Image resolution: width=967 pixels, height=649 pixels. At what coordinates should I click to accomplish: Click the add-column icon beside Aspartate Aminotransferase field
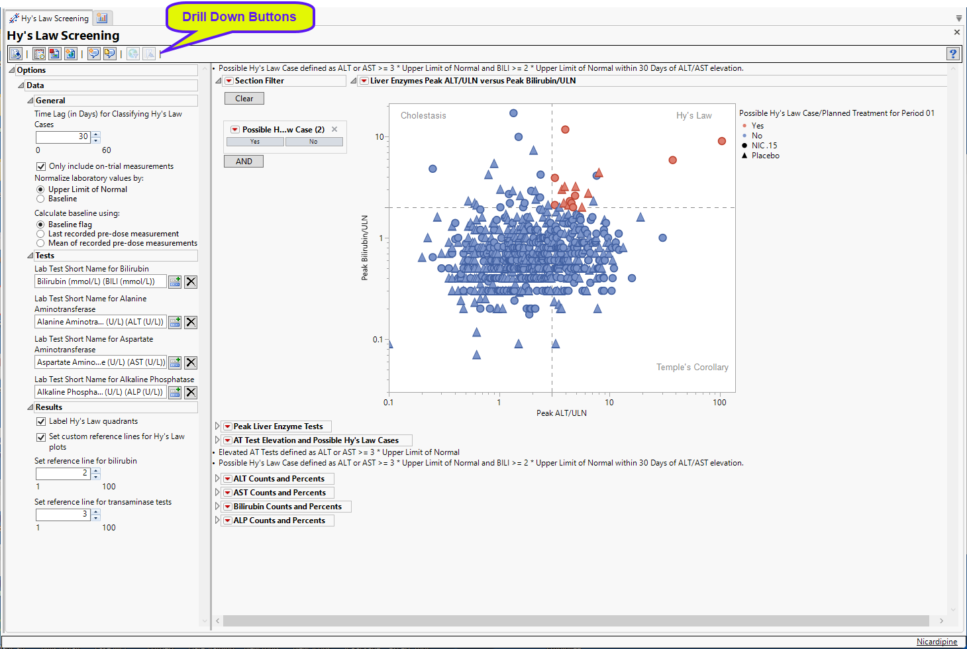pos(175,363)
